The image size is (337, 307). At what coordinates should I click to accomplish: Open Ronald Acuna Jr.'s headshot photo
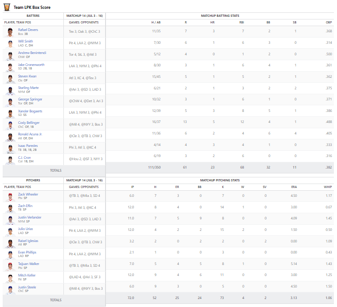coord(10,136)
